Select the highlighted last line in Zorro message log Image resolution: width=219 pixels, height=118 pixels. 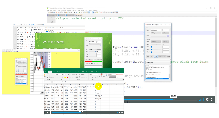(x=157, y=79)
